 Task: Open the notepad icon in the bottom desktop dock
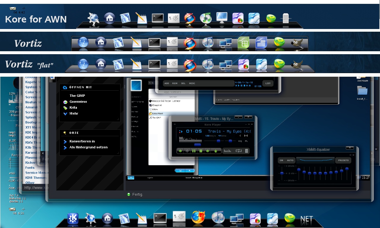142,219
